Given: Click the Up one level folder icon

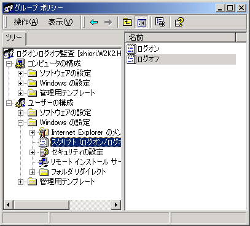Looking at the screenshot, I should click(x=127, y=22).
